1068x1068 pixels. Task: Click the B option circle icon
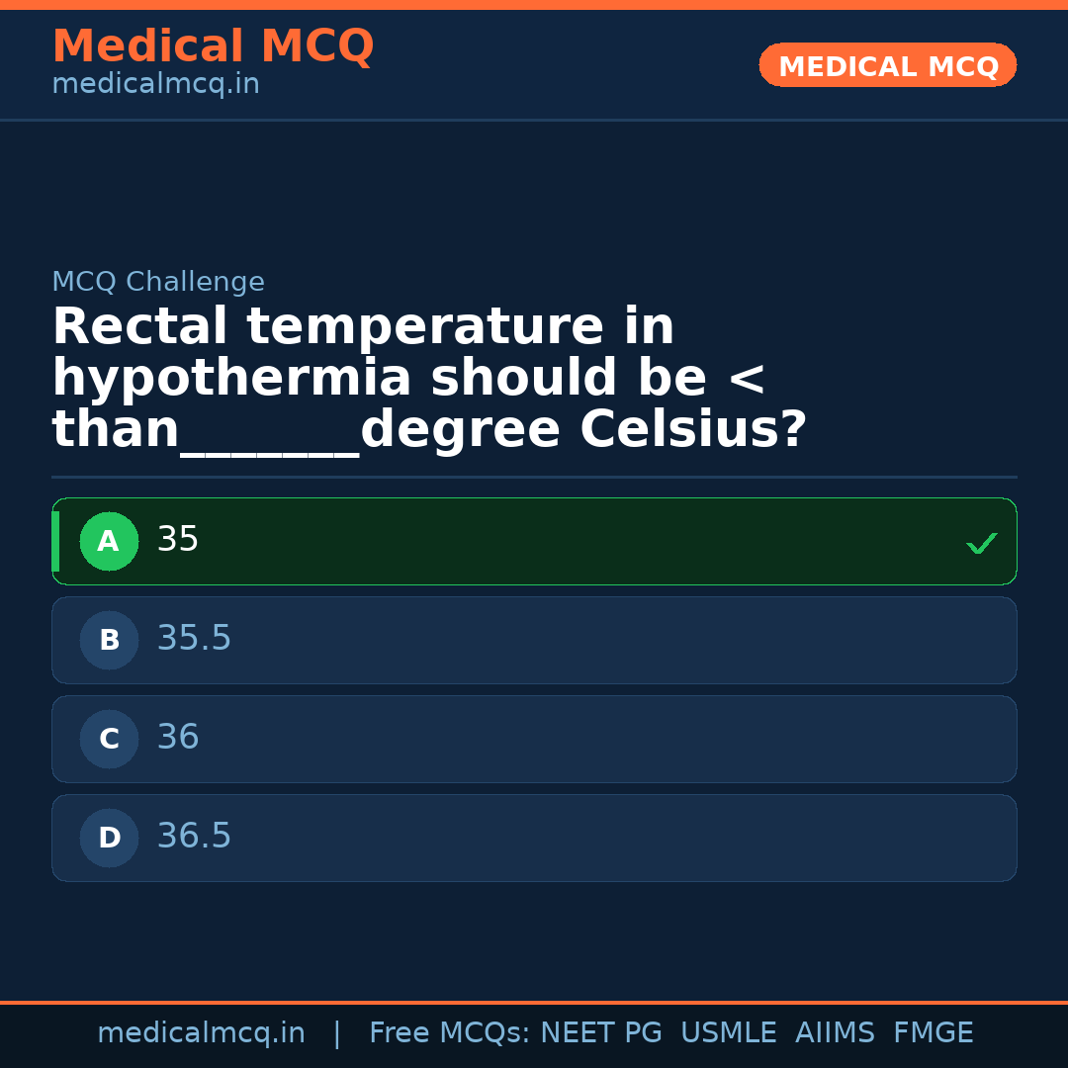click(x=109, y=641)
